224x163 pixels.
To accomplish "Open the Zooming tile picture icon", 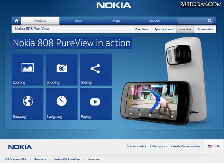I will pos(28,67).
